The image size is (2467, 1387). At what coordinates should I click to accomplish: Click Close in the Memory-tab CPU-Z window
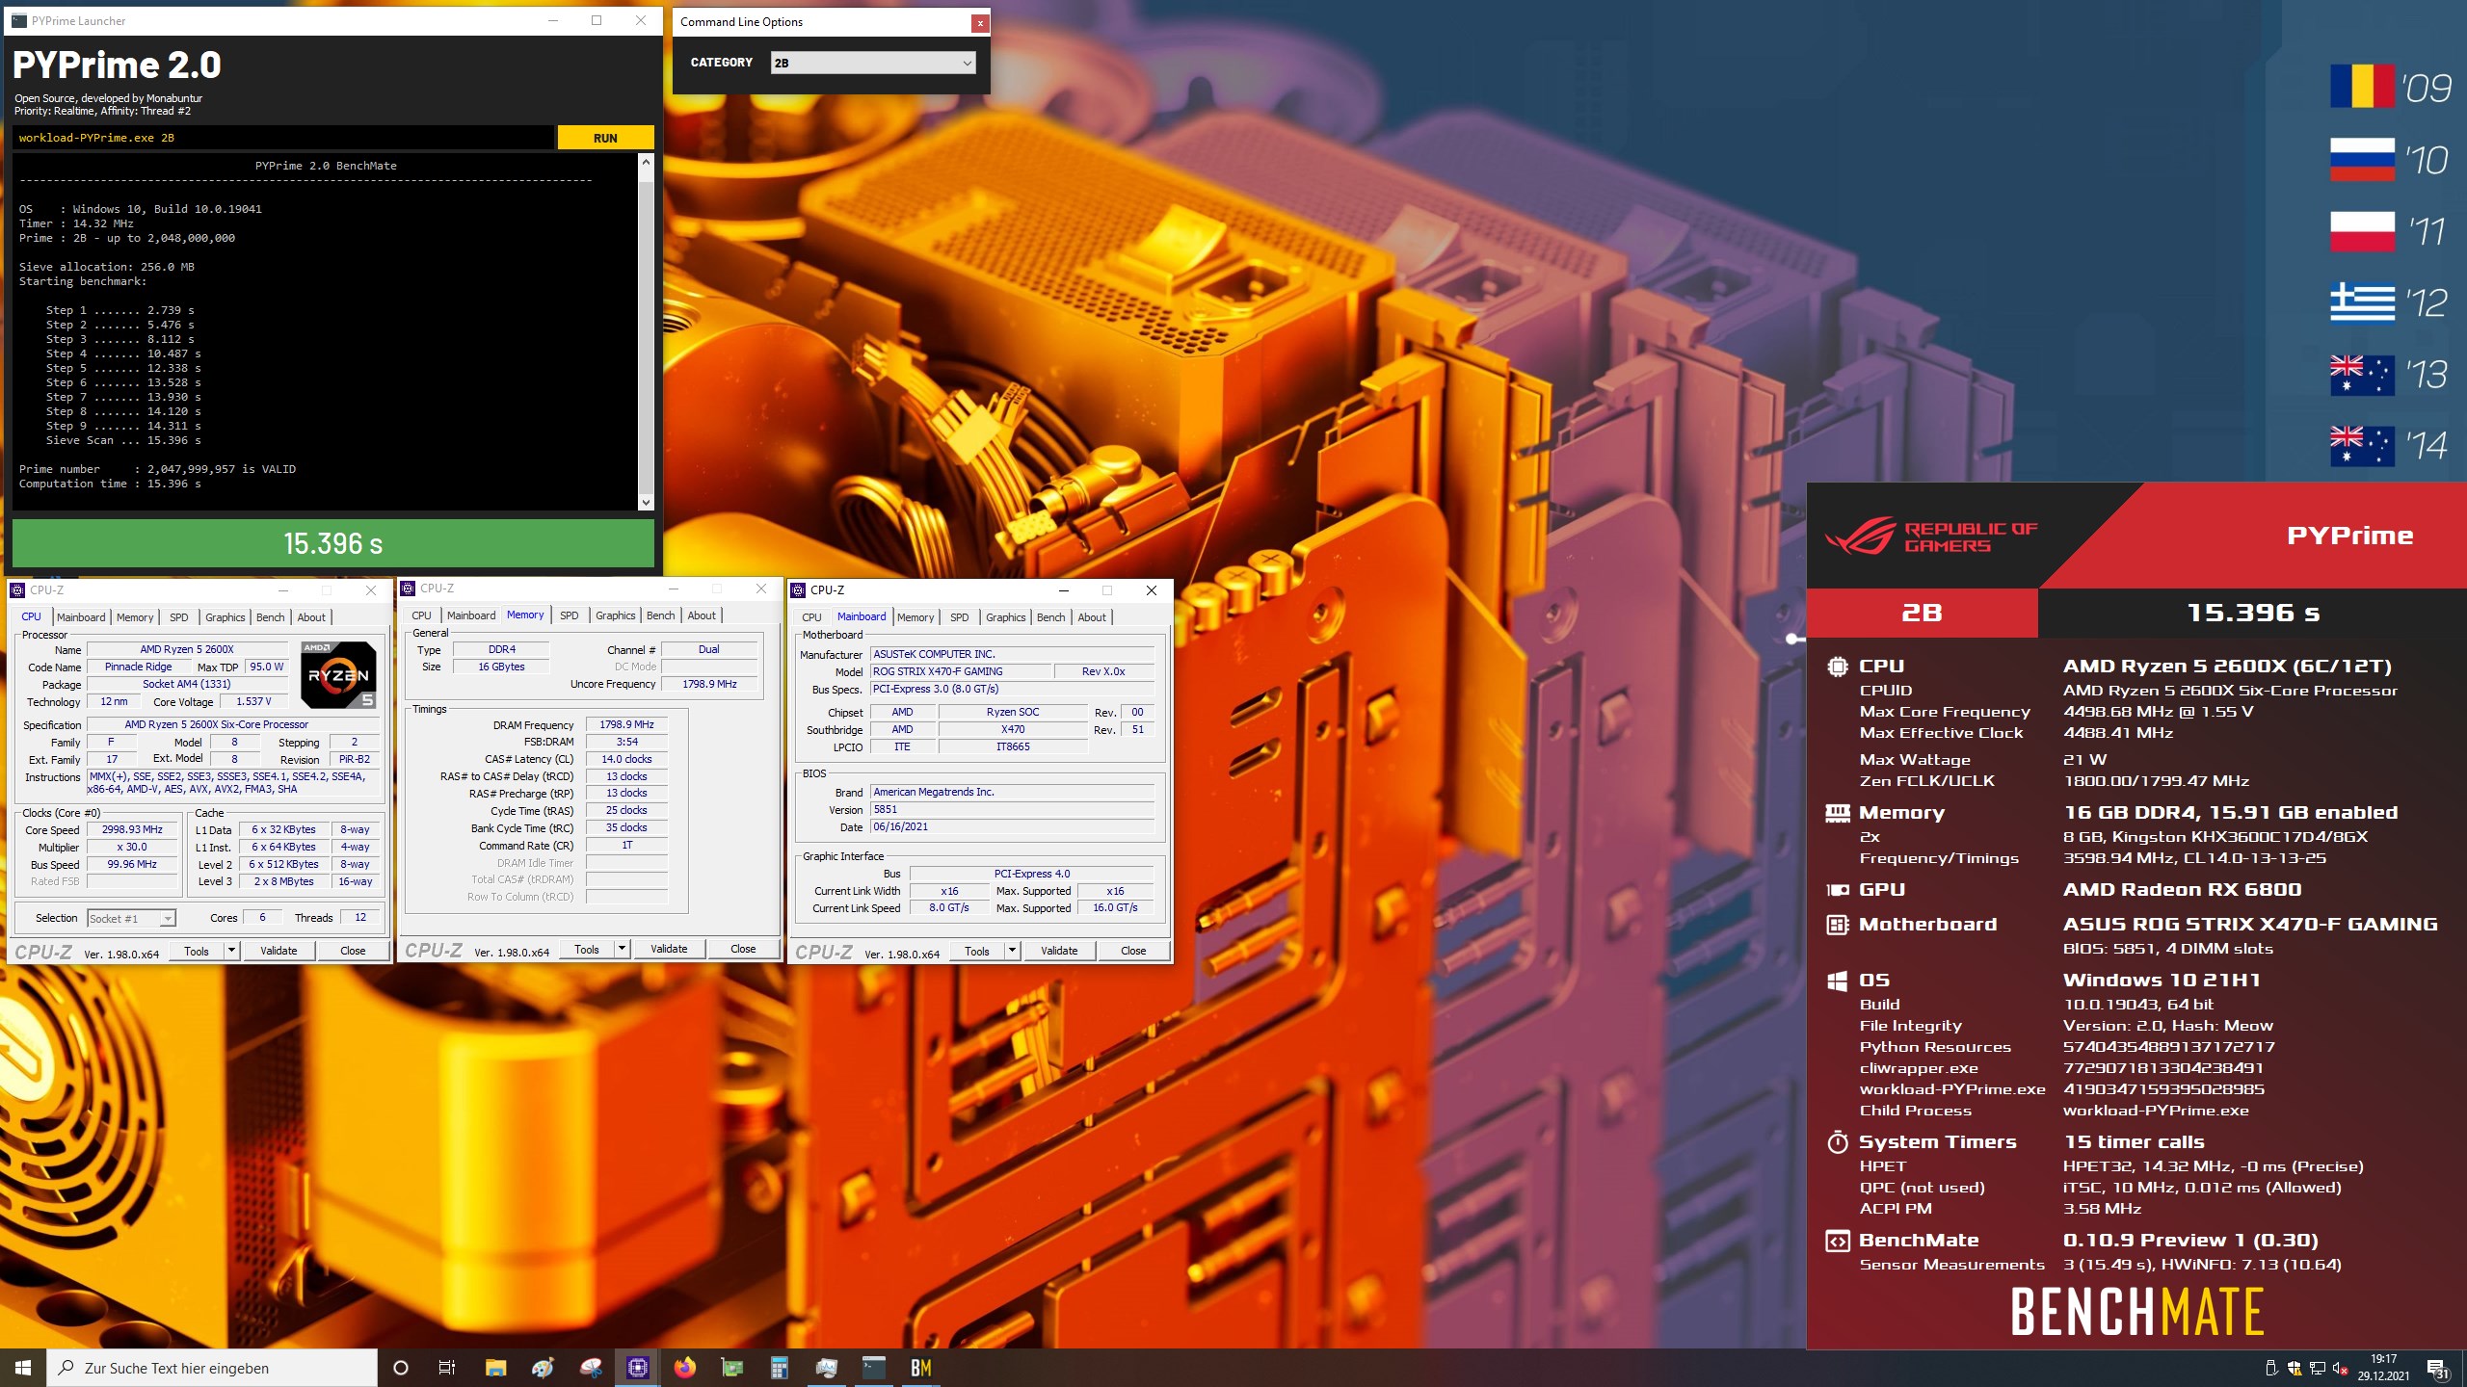(x=743, y=949)
